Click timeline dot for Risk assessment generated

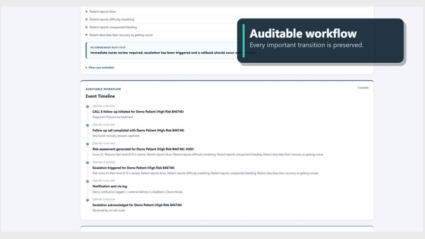(88, 144)
